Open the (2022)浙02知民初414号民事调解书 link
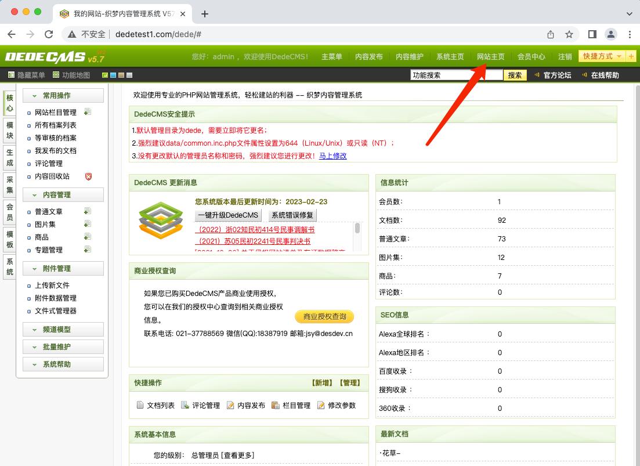Viewport: 640px width, 466px height. click(255, 229)
